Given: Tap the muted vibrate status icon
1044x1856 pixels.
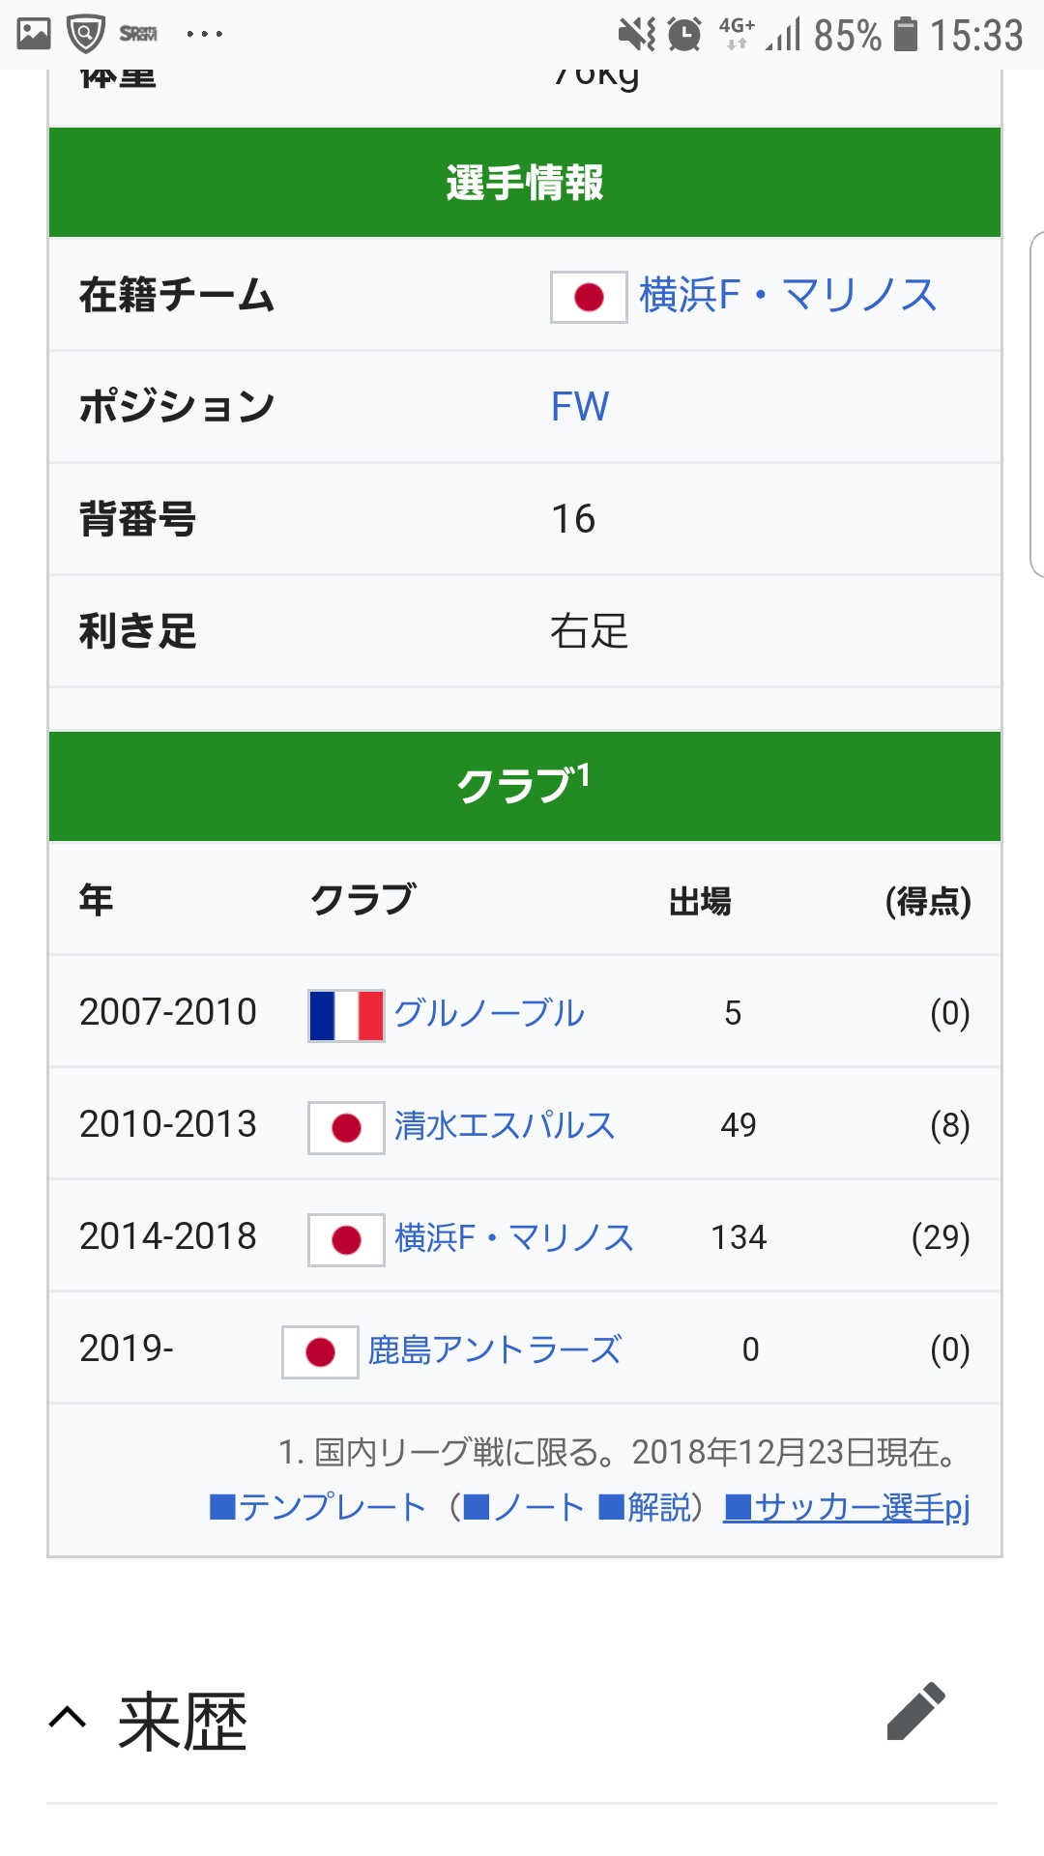Looking at the screenshot, I should click(x=637, y=35).
